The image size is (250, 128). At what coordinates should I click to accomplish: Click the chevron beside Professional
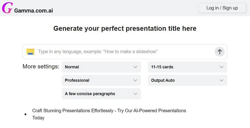pyautogui.click(x=135, y=80)
